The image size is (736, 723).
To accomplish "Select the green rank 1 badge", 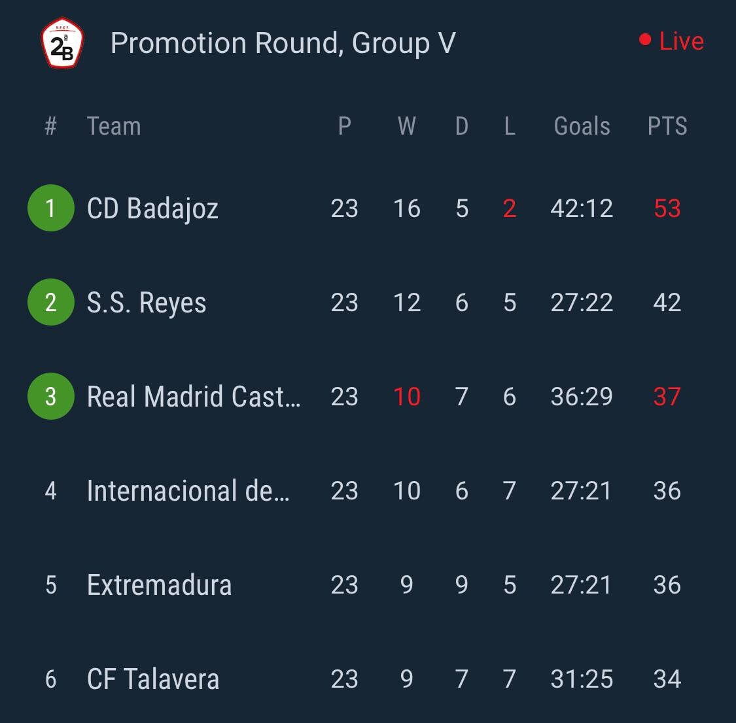I will (50, 208).
